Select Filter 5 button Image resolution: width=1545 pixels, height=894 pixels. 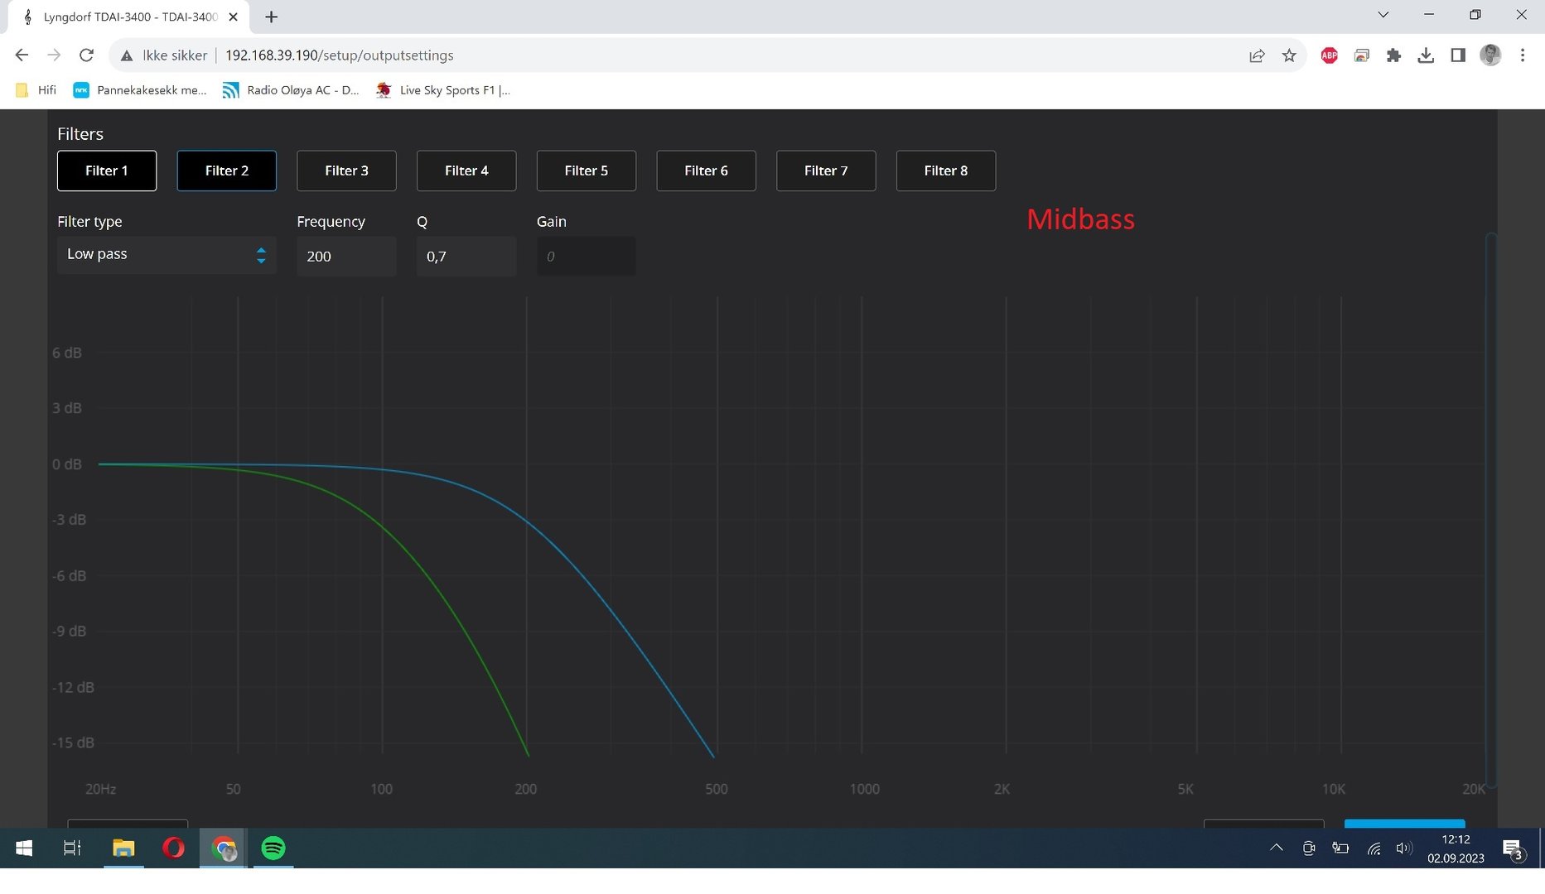[x=587, y=171]
